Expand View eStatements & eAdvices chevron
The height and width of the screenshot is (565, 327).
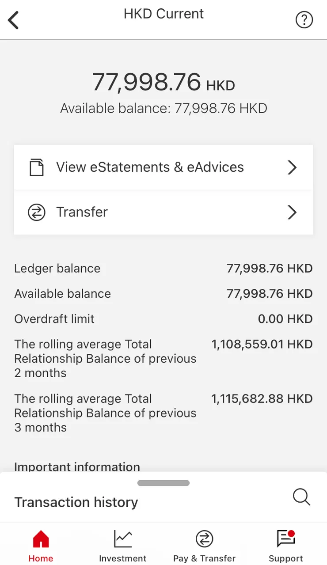pos(292,167)
